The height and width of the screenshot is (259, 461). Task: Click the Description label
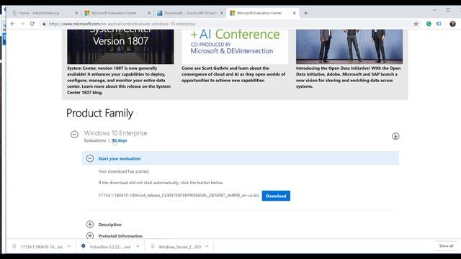click(110, 224)
